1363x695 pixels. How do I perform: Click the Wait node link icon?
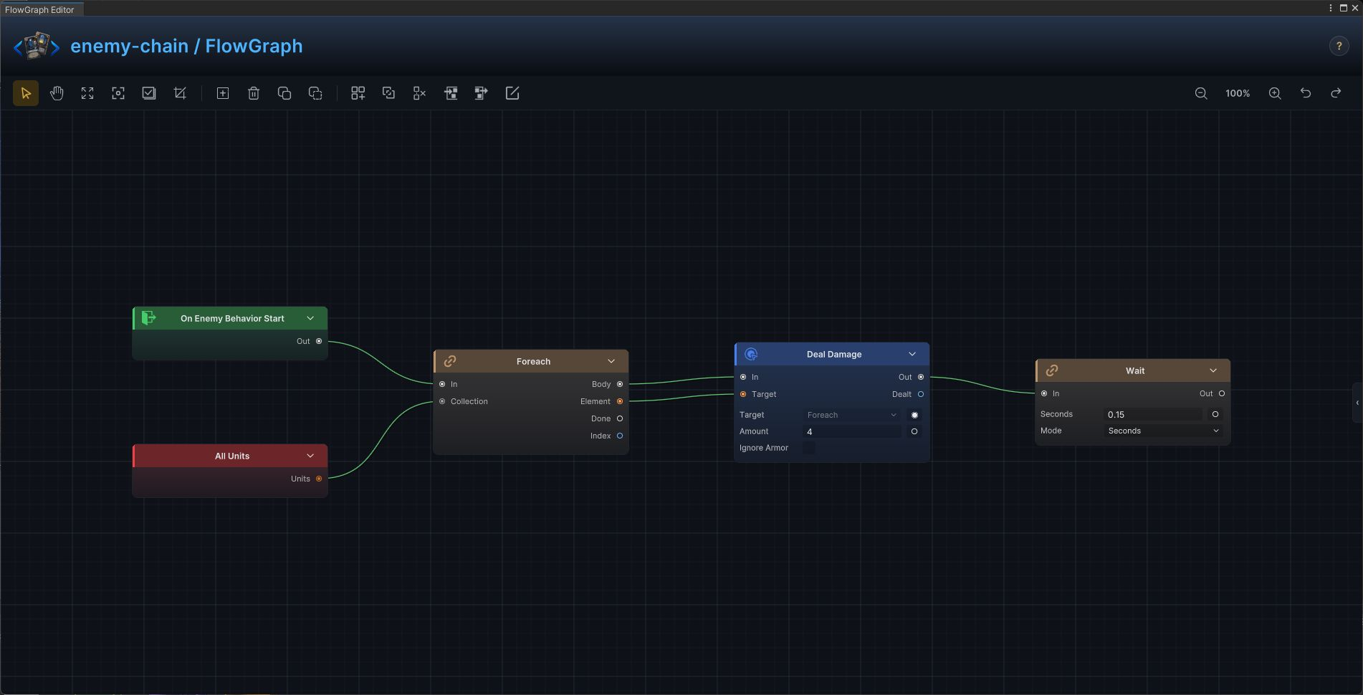coord(1052,370)
